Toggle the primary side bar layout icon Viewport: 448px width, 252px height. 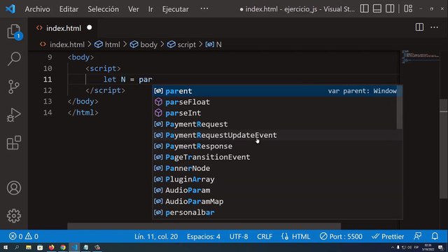[x=364, y=8]
